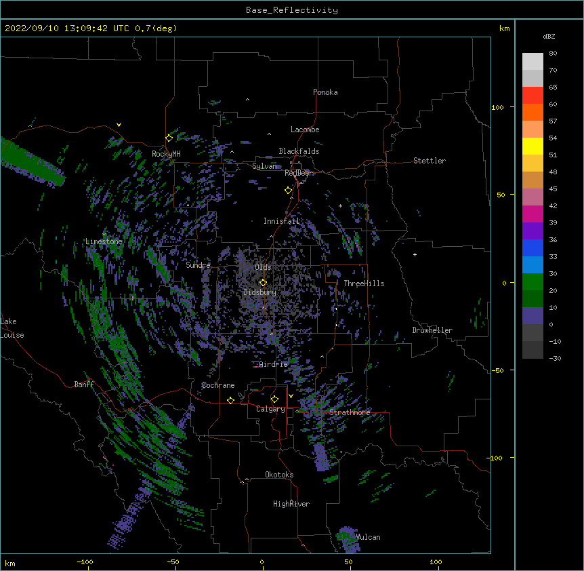
Task: Select the slate violet swatch between 10 and 0
Action: [x=533, y=316]
